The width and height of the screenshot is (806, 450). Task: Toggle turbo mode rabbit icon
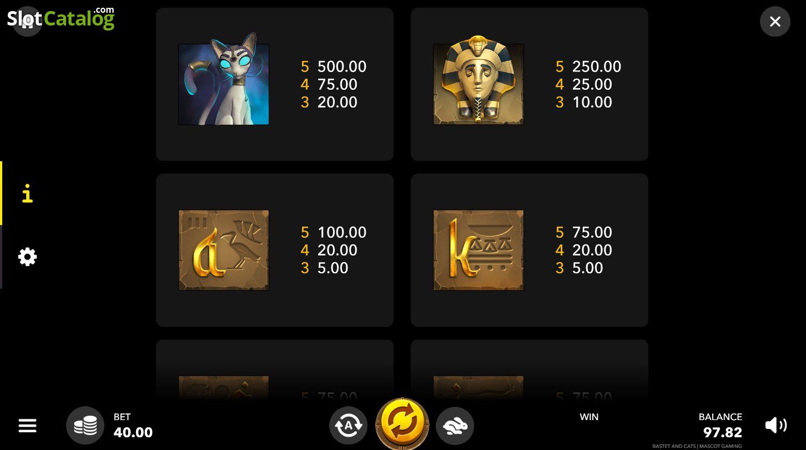(455, 426)
